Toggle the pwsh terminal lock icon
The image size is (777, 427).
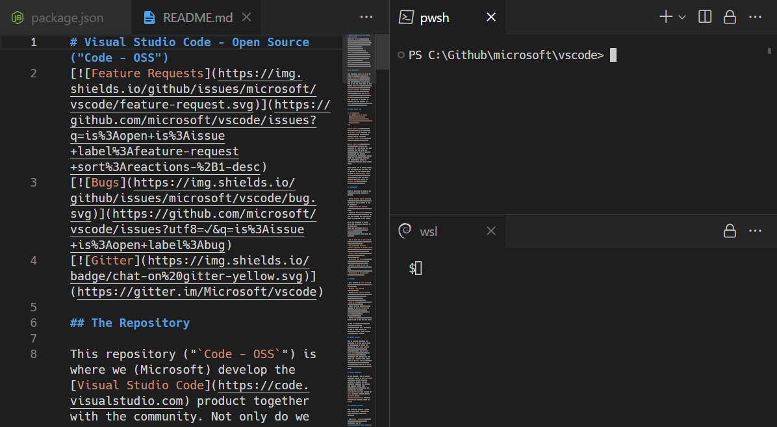click(x=730, y=17)
